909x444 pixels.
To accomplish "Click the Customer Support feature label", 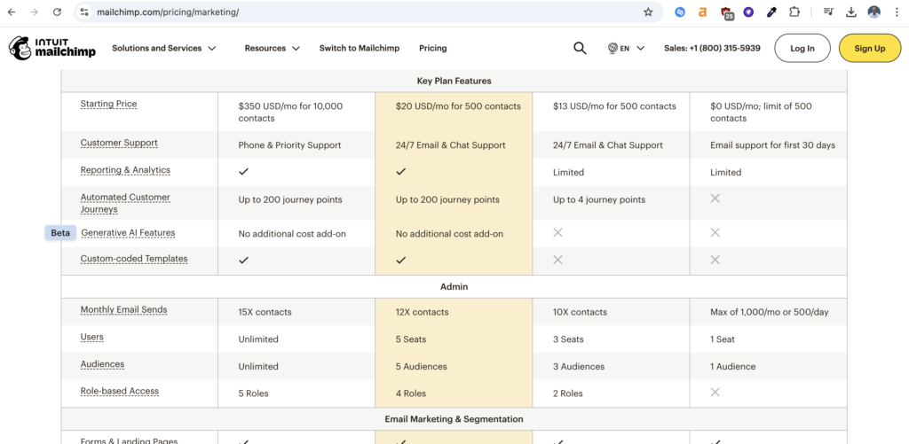I will pos(119,143).
